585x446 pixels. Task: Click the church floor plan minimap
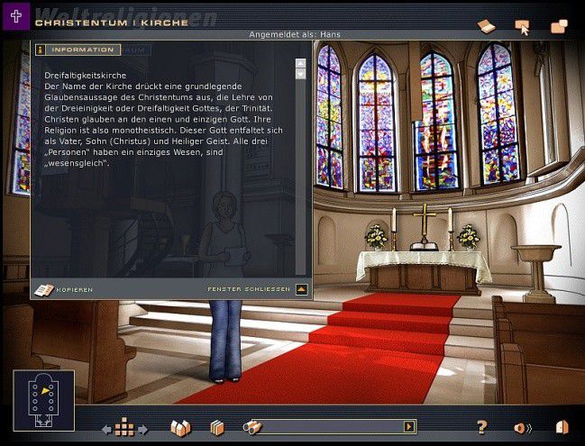coord(44,401)
